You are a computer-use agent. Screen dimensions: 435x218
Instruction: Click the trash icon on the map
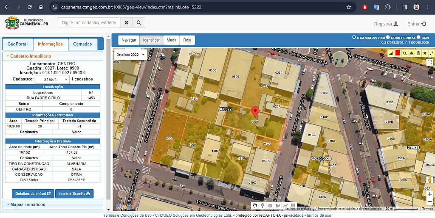click(x=418, y=53)
